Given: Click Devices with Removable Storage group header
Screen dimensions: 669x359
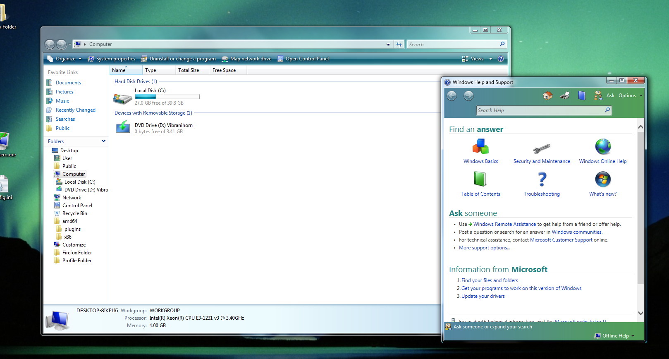Looking at the screenshot, I should pyautogui.click(x=153, y=113).
